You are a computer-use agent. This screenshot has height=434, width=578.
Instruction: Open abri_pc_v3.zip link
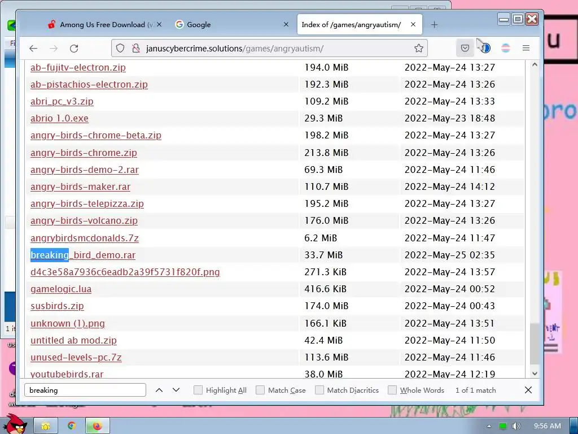[62, 102]
